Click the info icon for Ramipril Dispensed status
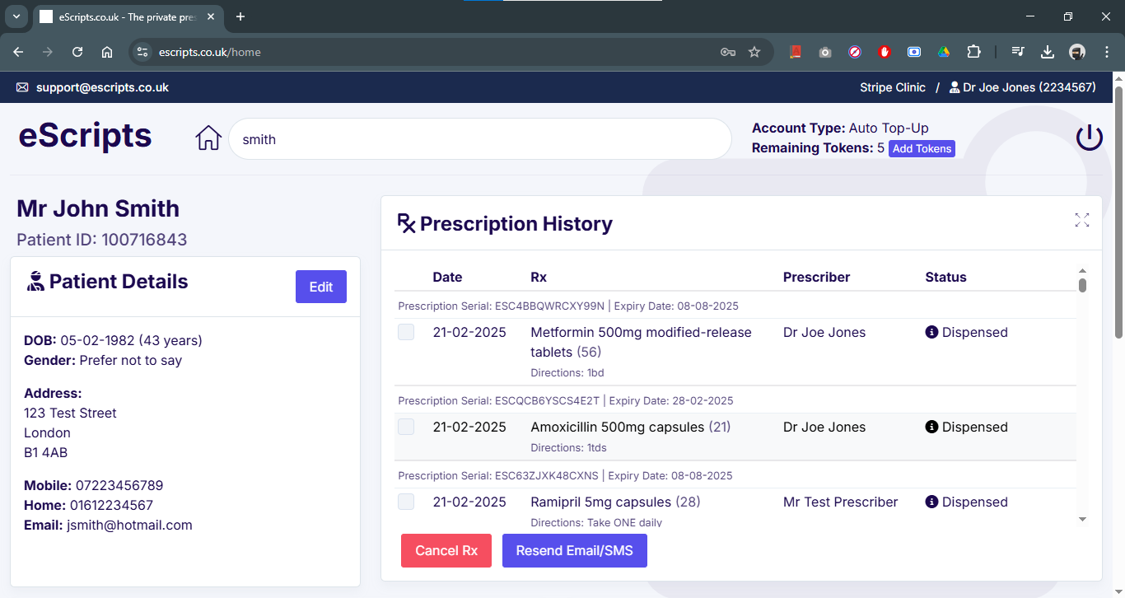This screenshot has width=1125, height=598. coord(931,502)
